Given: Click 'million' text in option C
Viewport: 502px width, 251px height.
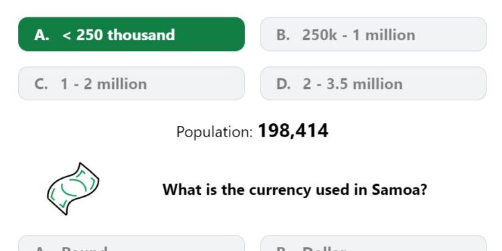Looking at the screenshot, I should (122, 84).
